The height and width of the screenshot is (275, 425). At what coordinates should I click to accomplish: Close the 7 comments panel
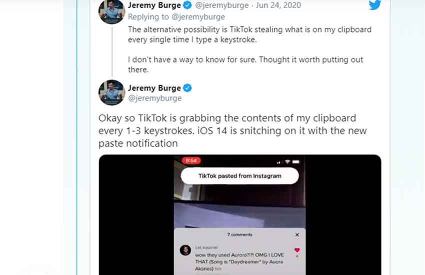point(297,234)
